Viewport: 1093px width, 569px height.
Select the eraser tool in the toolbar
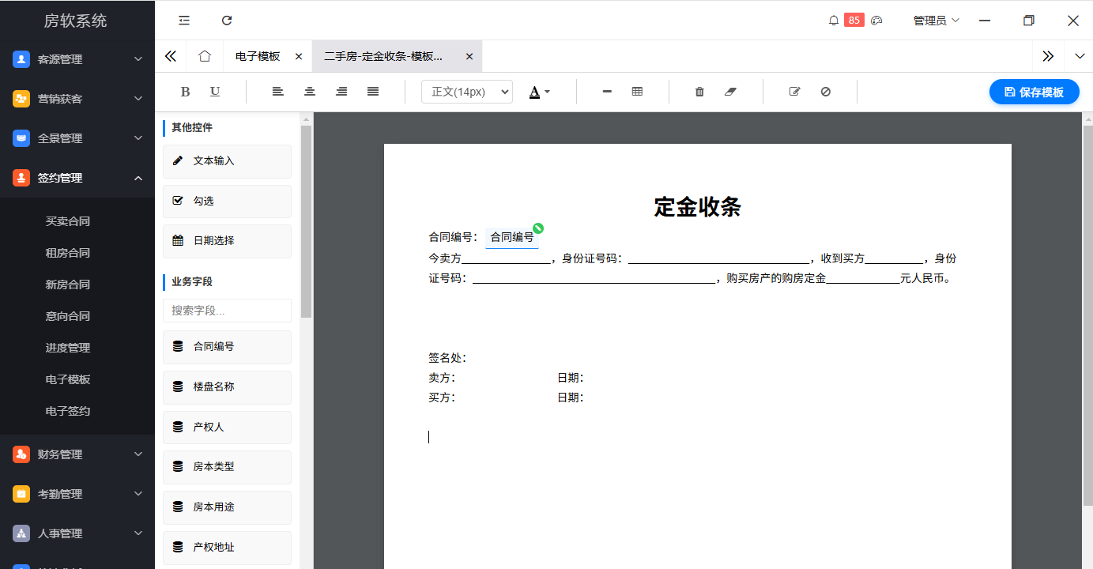click(730, 92)
